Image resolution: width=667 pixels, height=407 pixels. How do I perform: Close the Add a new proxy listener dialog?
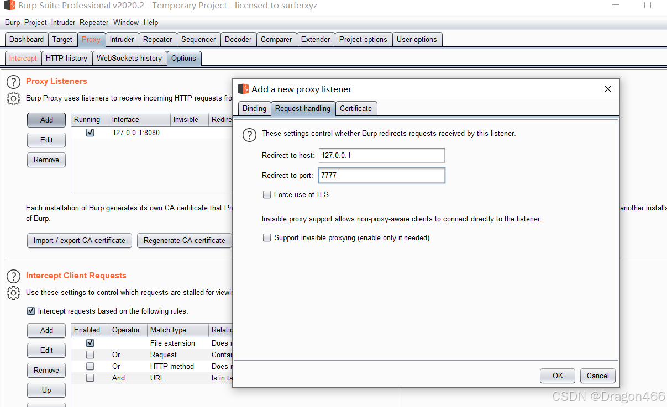click(608, 89)
